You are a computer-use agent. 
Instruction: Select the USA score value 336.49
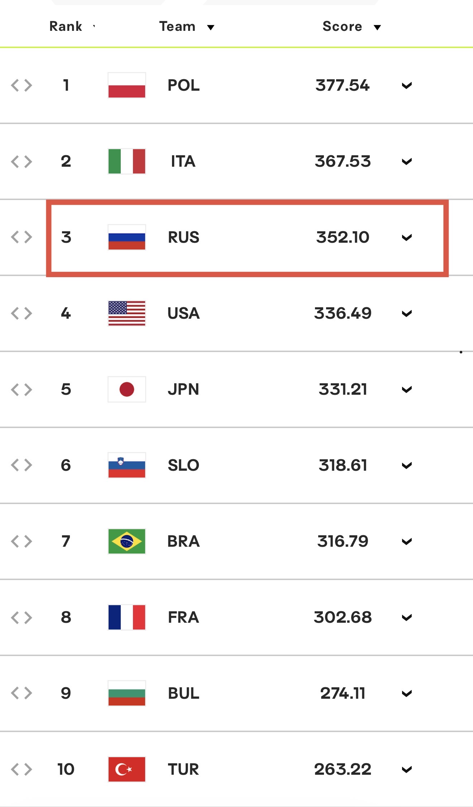[343, 313]
